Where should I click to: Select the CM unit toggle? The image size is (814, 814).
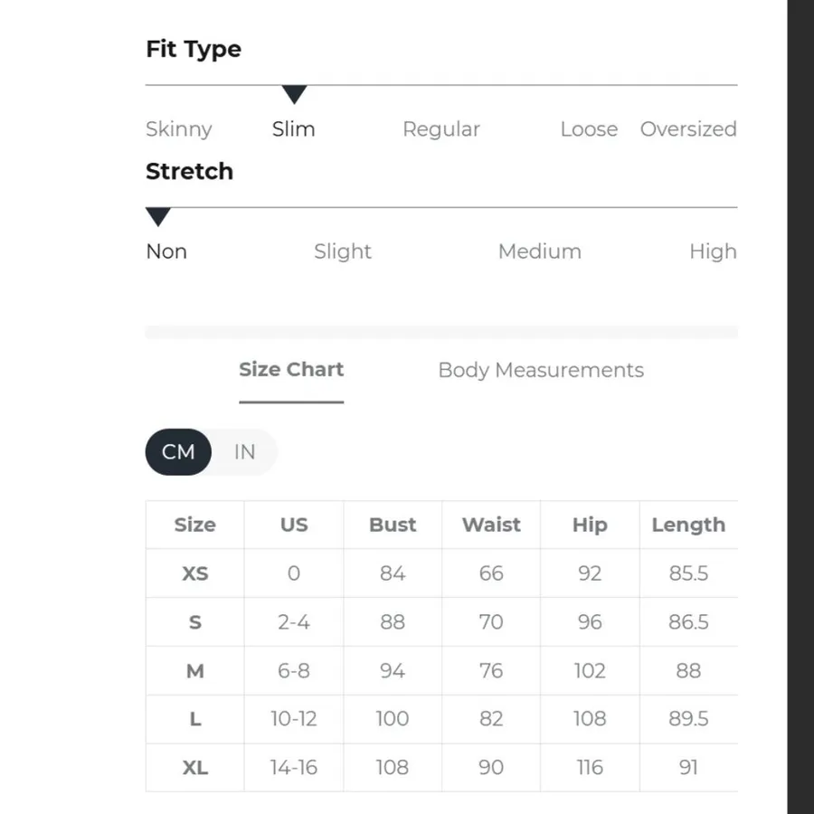pyautogui.click(x=178, y=451)
